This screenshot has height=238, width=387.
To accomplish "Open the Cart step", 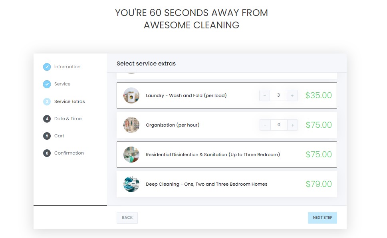I will coord(59,136).
